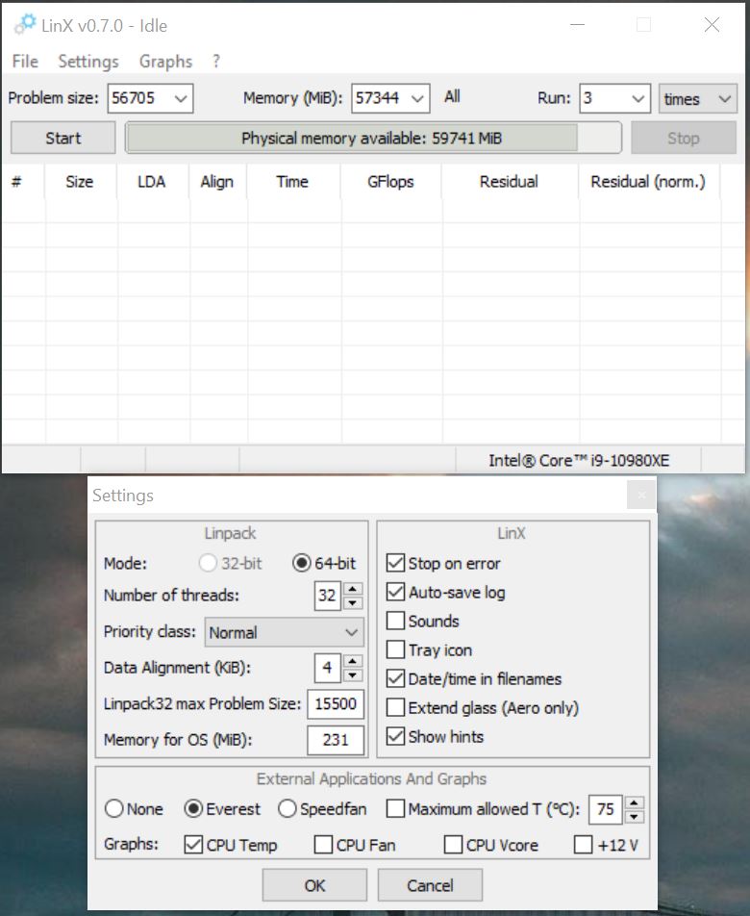Screen dimensions: 750x916
Task: Decrease the maximum allowed temperature
Action: [635, 817]
